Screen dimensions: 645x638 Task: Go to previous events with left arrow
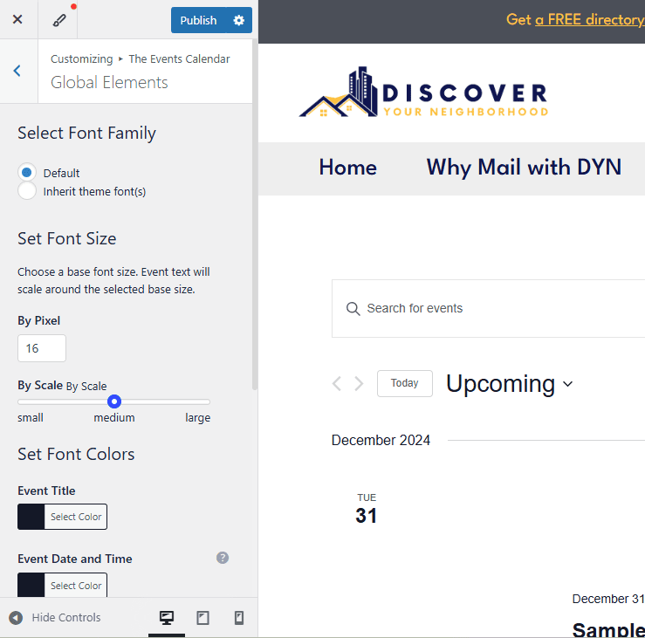coord(337,384)
